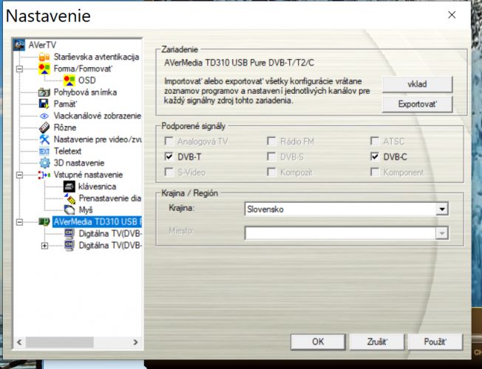
Task: Select Rôzne in the settings tree
Action: click(65, 128)
